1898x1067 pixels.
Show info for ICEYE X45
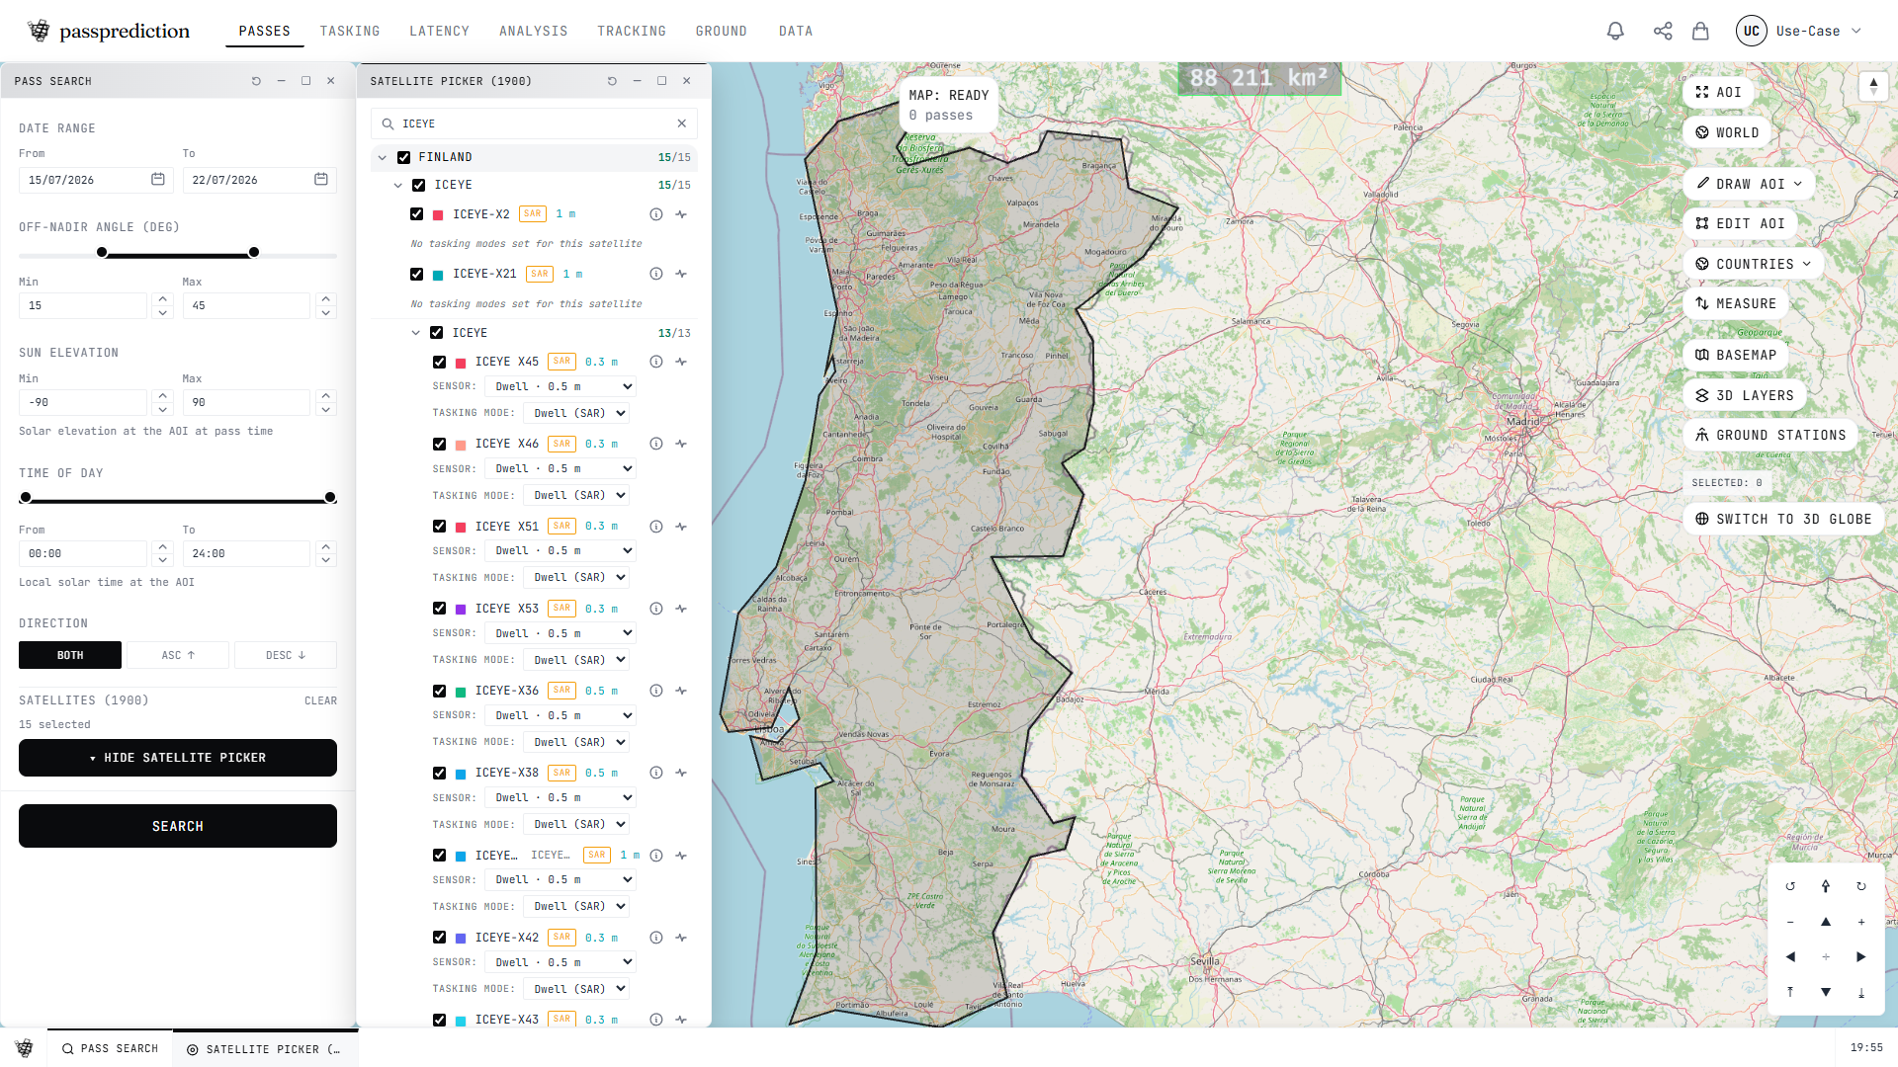coord(655,362)
